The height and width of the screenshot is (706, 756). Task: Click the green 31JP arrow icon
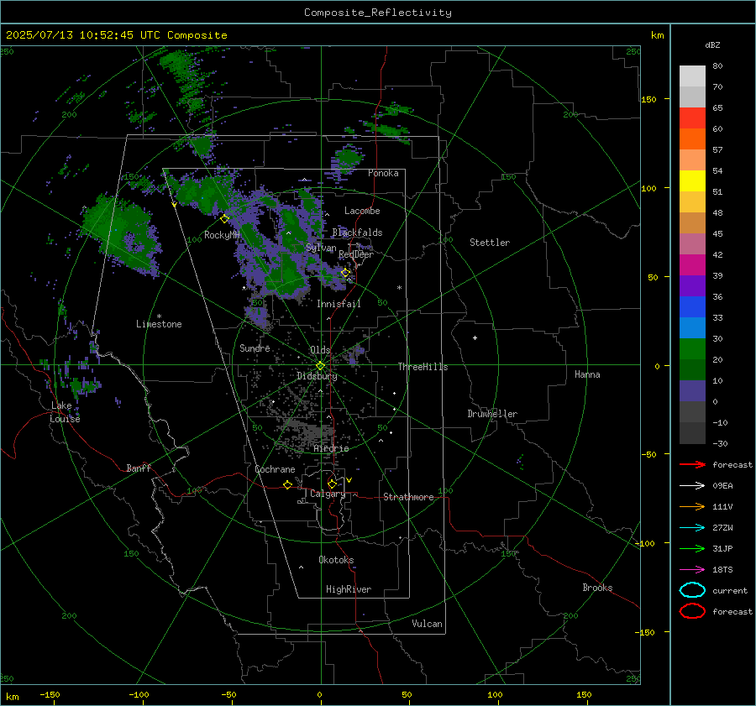pos(692,548)
